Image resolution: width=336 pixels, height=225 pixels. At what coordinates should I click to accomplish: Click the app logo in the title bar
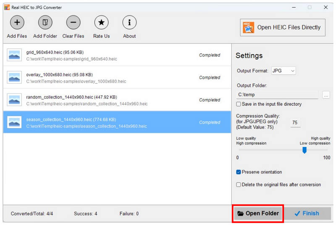click(x=7, y=7)
